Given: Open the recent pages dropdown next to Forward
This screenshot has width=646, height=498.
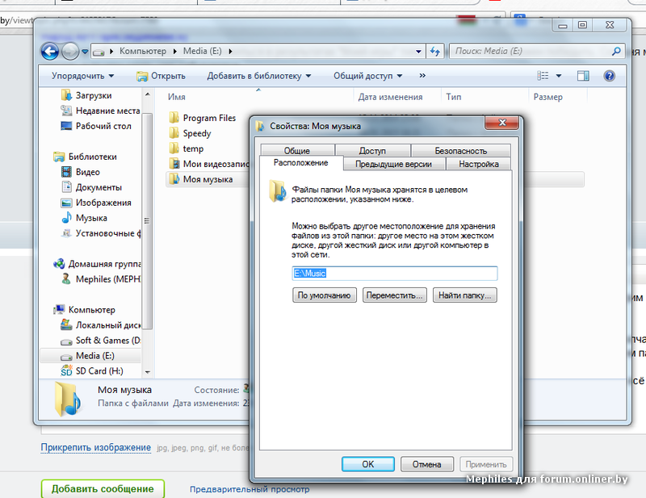Looking at the screenshot, I should (85, 52).
